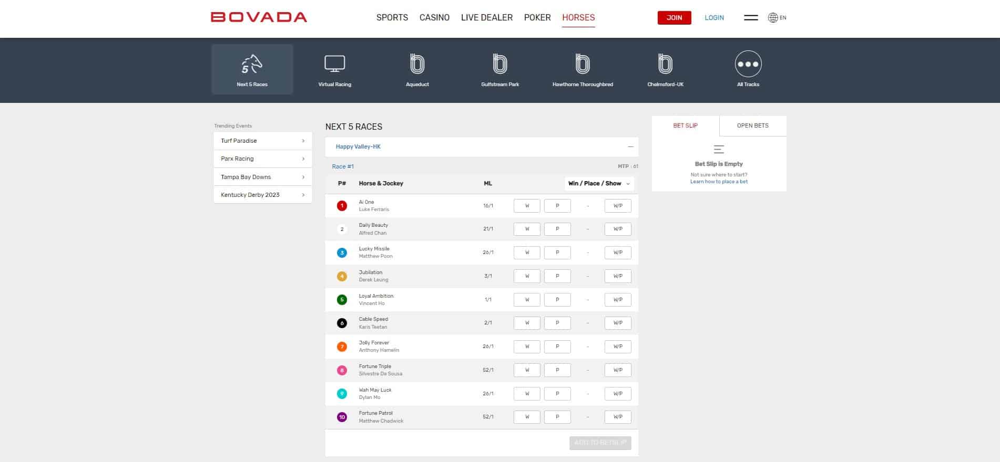The image size is (1000, 462).
Task: Click orange post number 7 badge
Action: click(342, 346)
